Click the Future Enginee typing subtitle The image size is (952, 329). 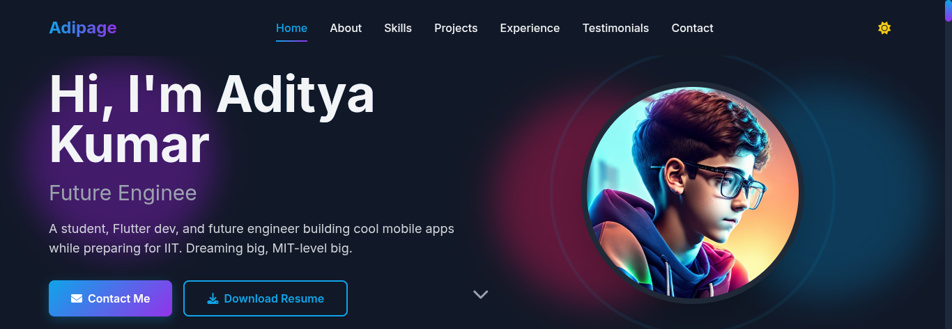(123, 193)
